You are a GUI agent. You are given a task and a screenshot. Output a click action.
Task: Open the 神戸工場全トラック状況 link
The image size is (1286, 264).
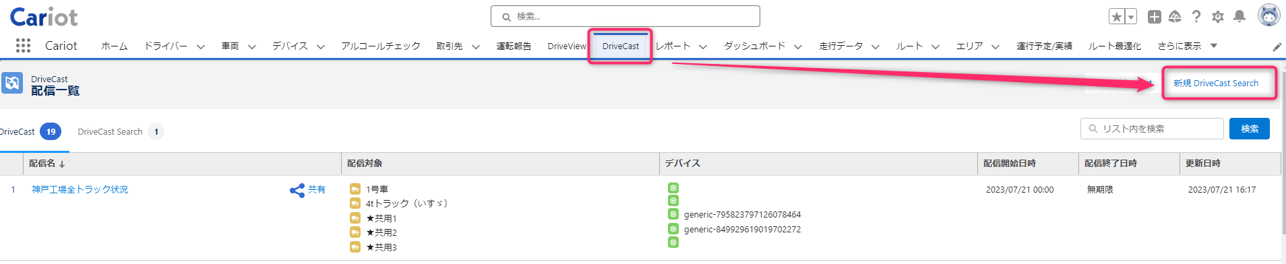tap(80, 189)
